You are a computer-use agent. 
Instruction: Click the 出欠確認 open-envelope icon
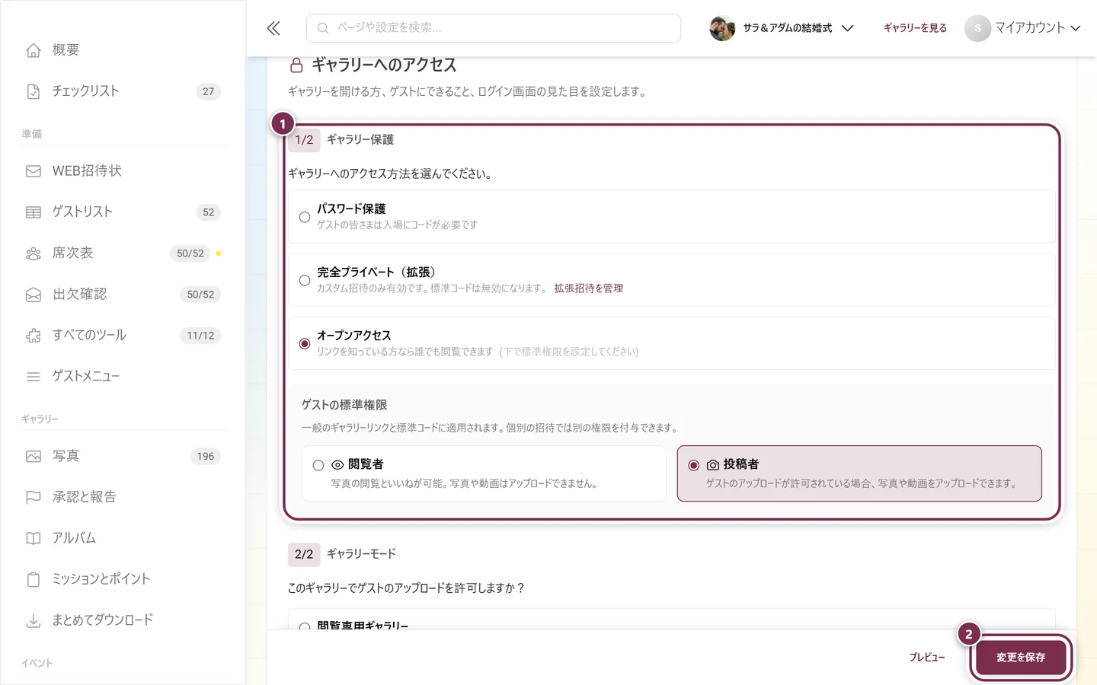[34, 295]
